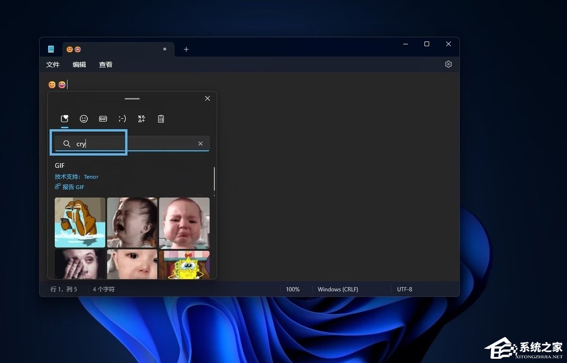Viewport: 567px width, 363px height.
Task: Open the 查看 menu
Action: coord(106,65)
